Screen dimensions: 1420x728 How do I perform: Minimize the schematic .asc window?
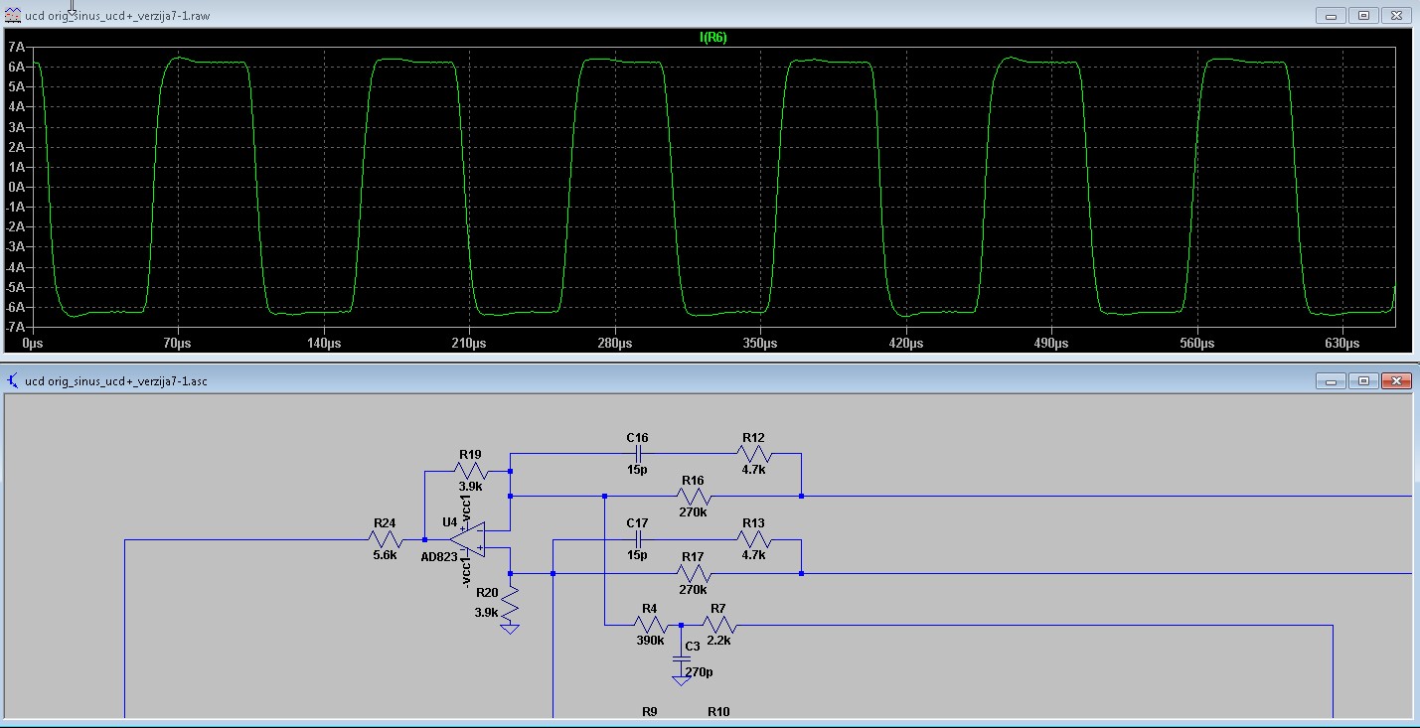coord(1331,380)
